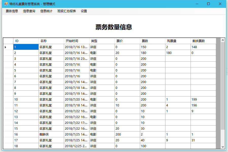Click the 票价 cell showing 200

(127, 135)
